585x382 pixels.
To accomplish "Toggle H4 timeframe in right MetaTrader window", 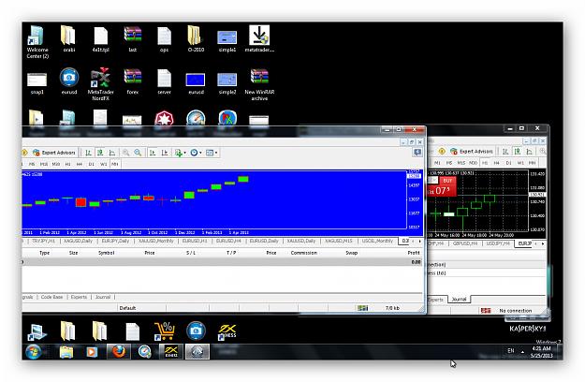I will [x=497, y=163].
